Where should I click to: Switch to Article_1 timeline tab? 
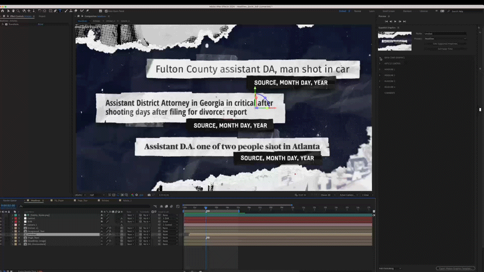click(127, 200)
